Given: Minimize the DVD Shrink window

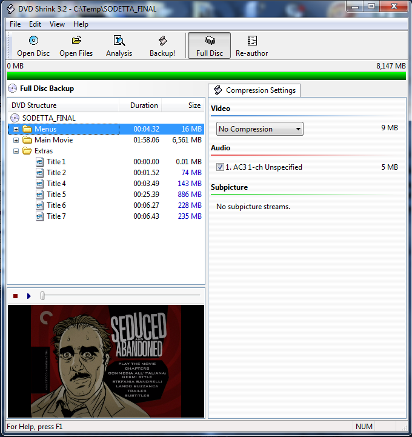Looking at the screenshot, I should [x=355, y=6].
